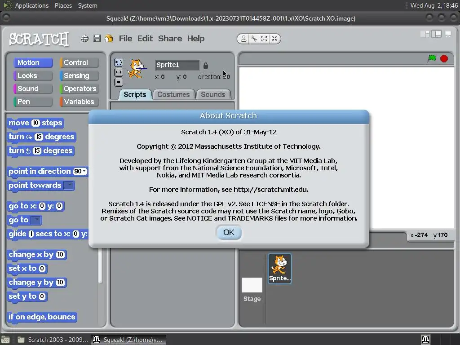
Task: Open direction dropdown in point in direction block
Action: [84, 171]
